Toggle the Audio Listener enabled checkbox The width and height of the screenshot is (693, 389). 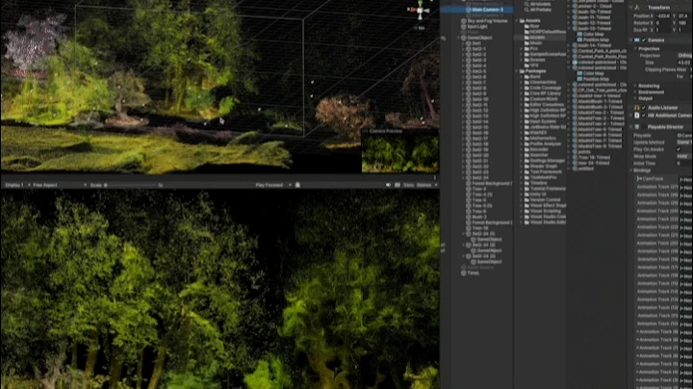[x=644, y=108]
